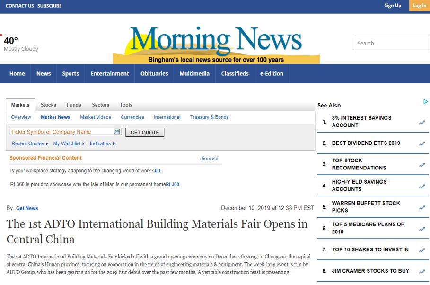The image size is (430, 285).
Task: Open the Top 10 Shares to Invest In link
Action: [x=370, y=249]
